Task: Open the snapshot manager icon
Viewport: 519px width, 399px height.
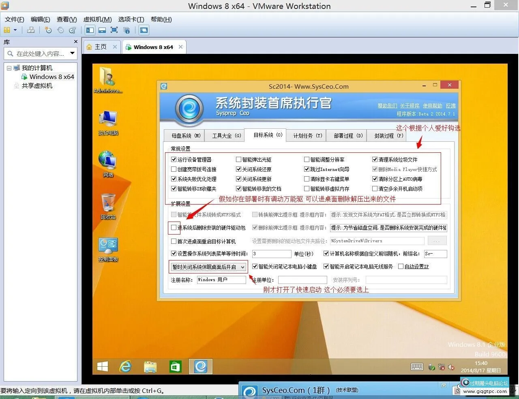Action: pos(72,30)
